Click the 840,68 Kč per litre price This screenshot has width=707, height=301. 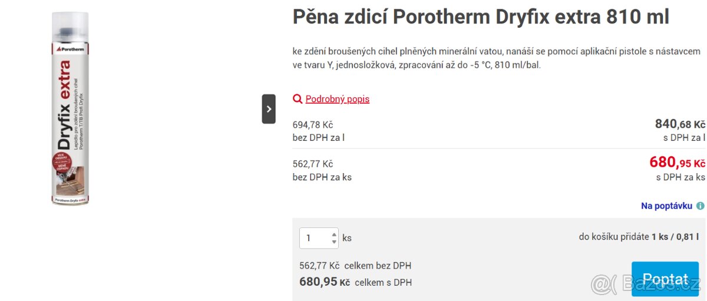click(680, 124)
